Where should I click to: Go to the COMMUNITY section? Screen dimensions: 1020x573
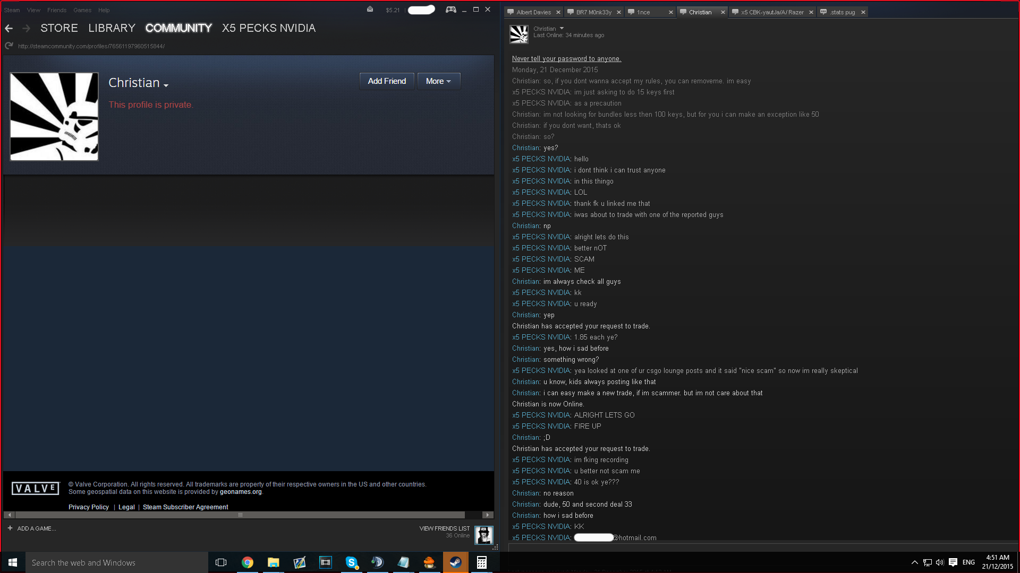[x=178, y=28]
